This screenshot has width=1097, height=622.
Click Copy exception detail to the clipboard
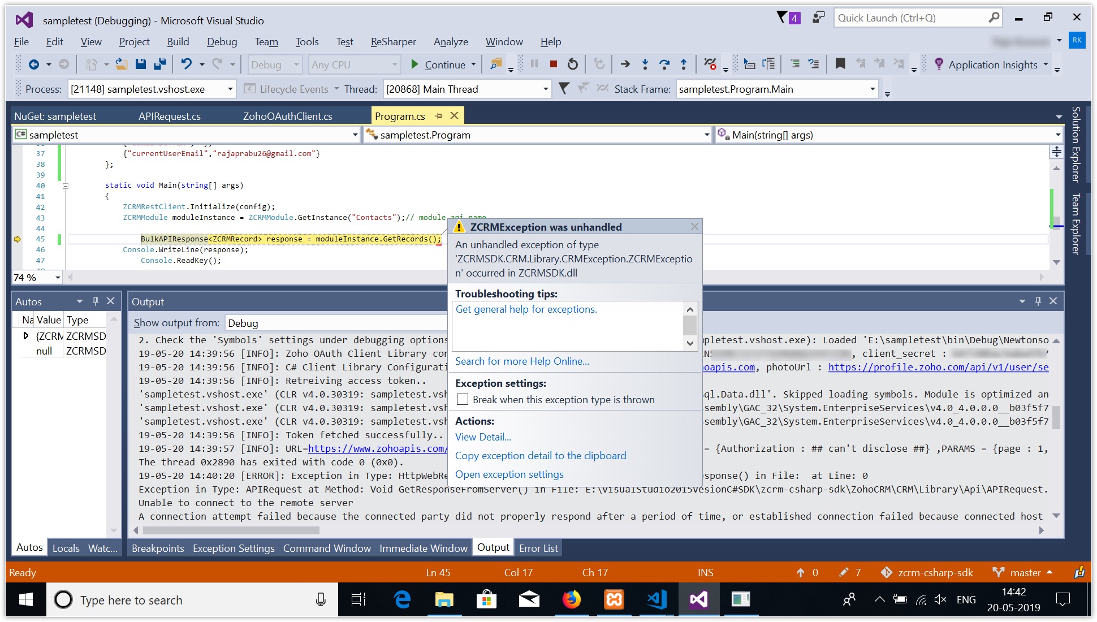point(541,456)
